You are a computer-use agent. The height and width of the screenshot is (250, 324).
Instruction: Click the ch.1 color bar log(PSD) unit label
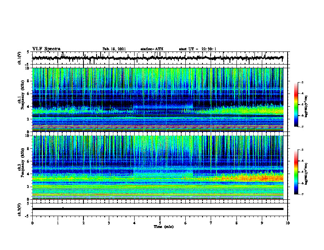pyautogui.click(x=306, y=107)
